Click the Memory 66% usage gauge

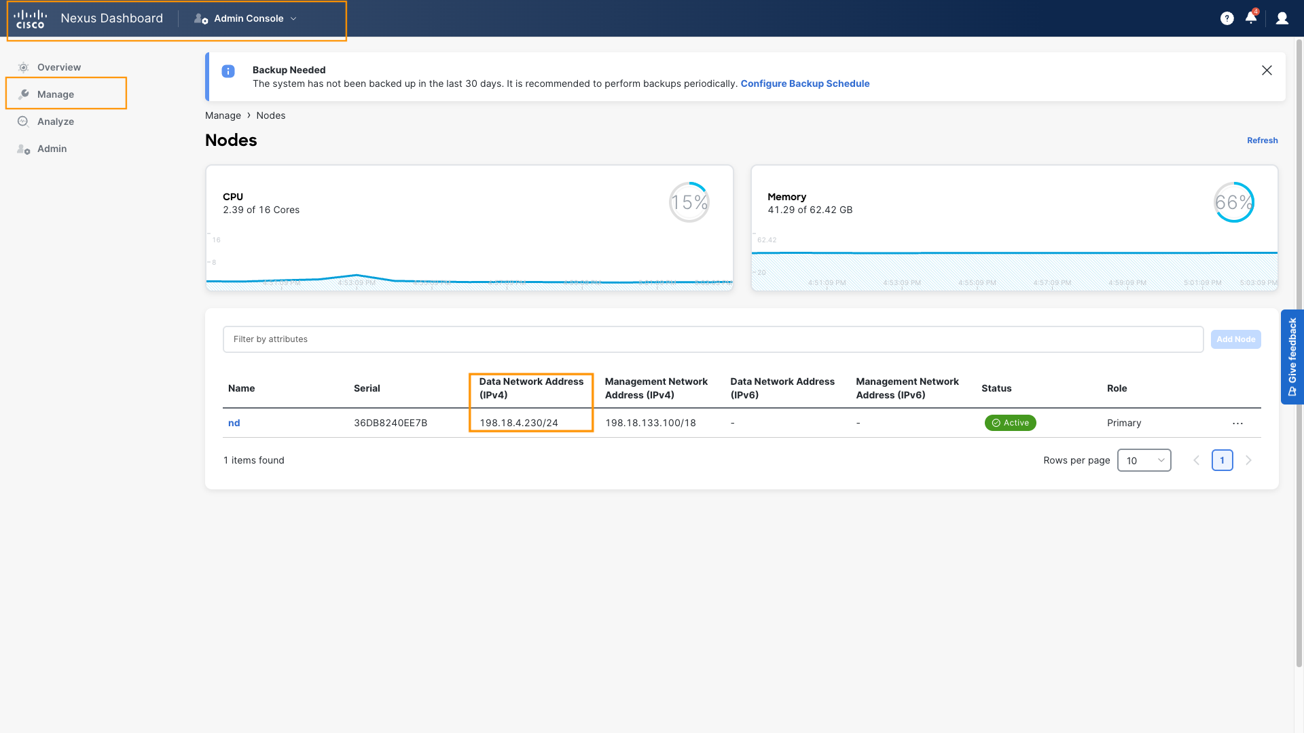coord(1234,202)
